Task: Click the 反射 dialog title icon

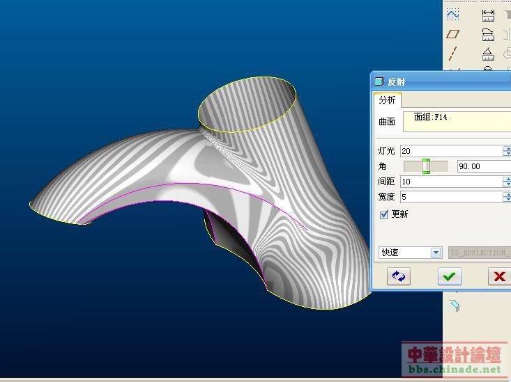Action: click(379, 81)
